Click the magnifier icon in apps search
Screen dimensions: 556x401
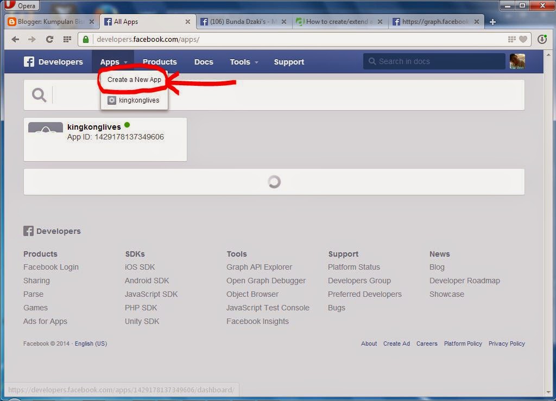coord(39,95)
